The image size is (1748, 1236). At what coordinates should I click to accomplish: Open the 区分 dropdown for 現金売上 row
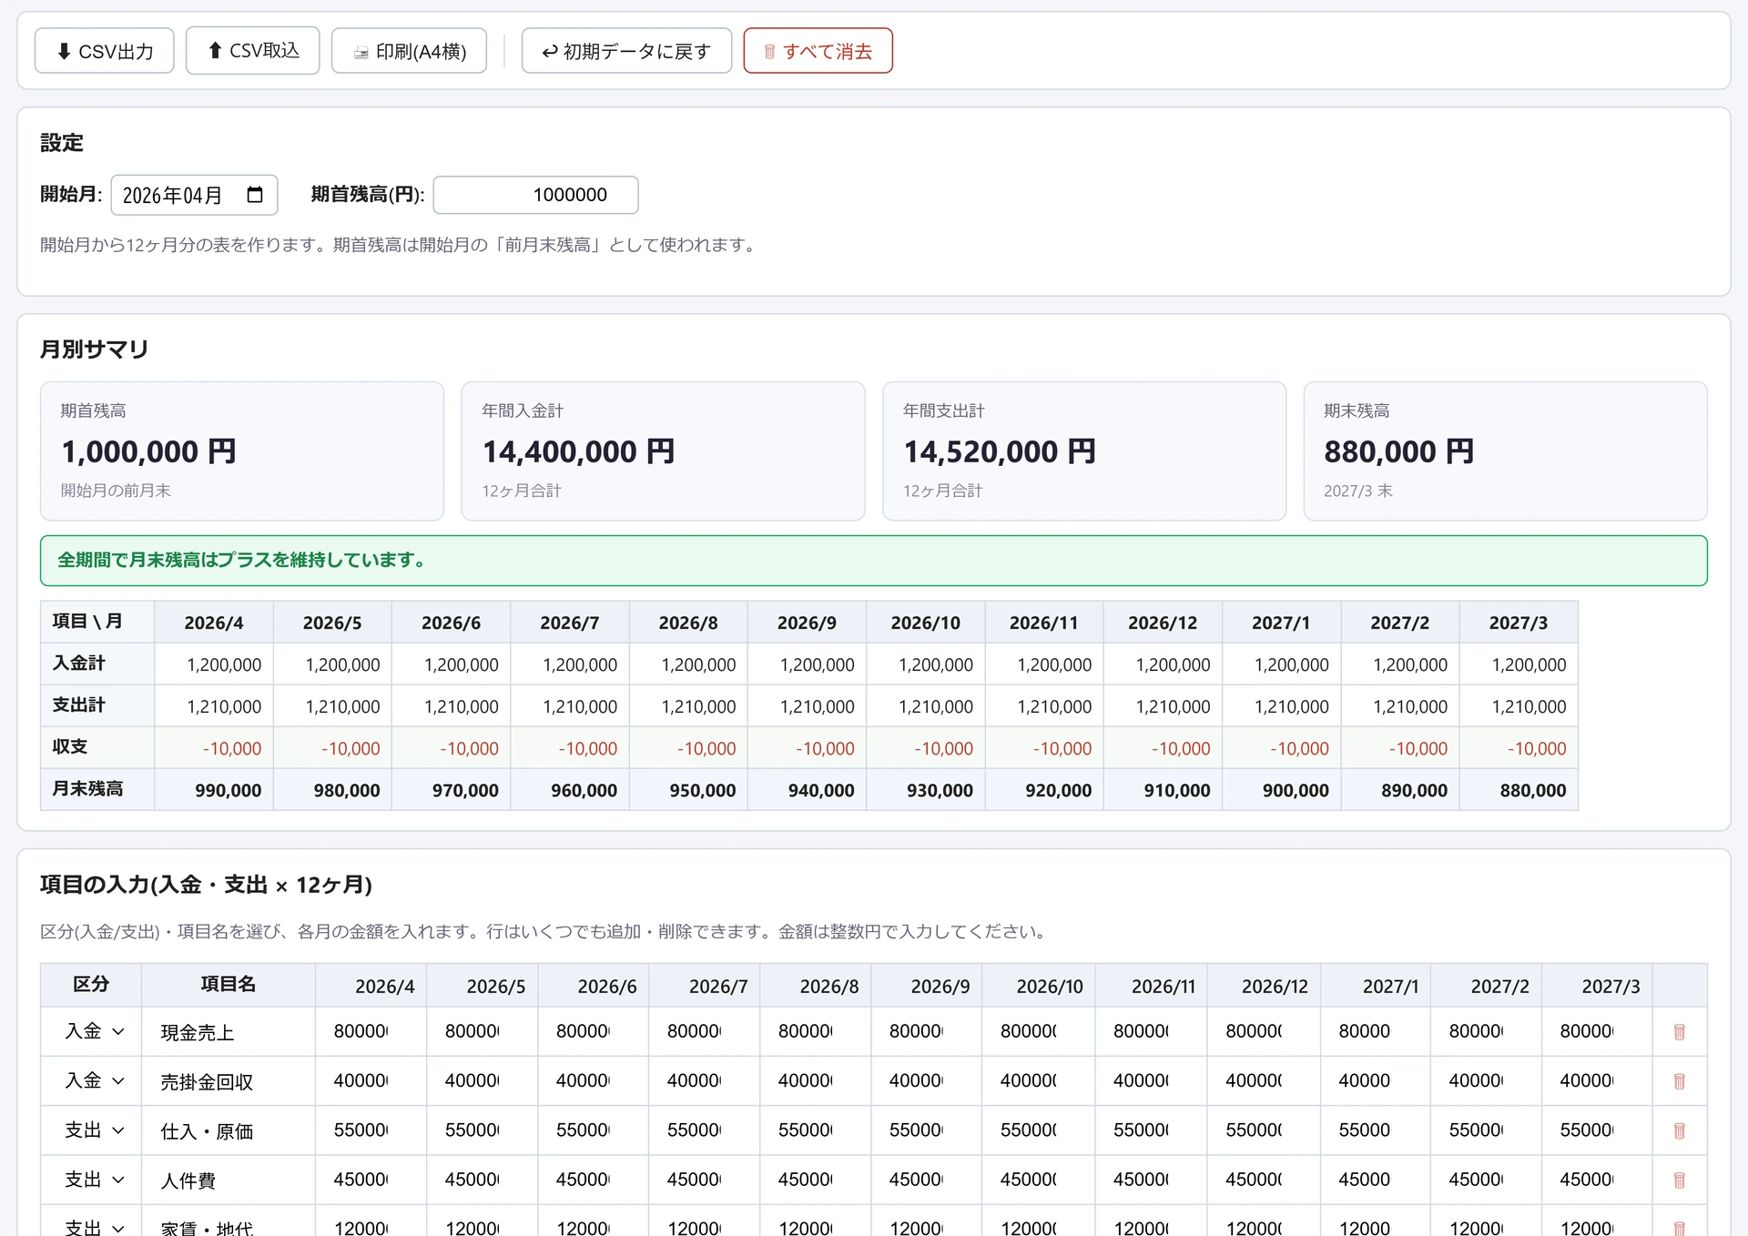tap(93, 1031)
